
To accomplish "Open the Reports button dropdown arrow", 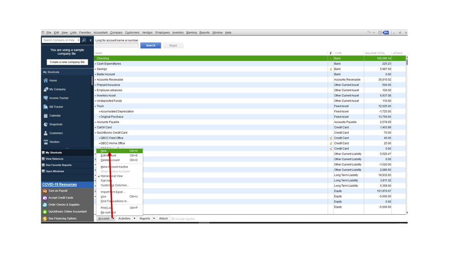I will pos(154,219).
